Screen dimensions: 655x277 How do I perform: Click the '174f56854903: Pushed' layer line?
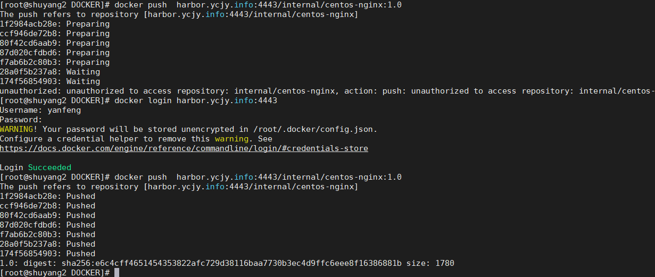click(x=48, y=254)
